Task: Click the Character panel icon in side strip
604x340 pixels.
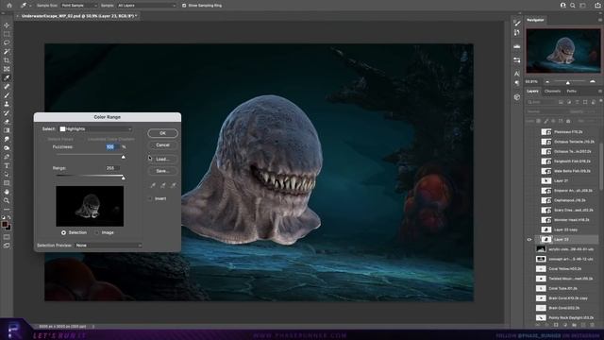Action: [517, 74]
